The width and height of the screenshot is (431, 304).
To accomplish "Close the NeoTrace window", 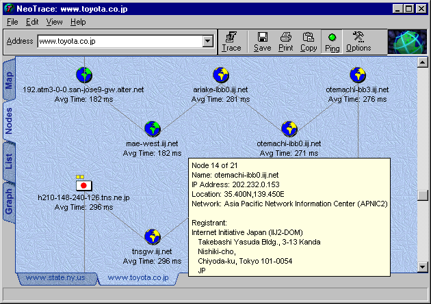I will click(421, 9).
